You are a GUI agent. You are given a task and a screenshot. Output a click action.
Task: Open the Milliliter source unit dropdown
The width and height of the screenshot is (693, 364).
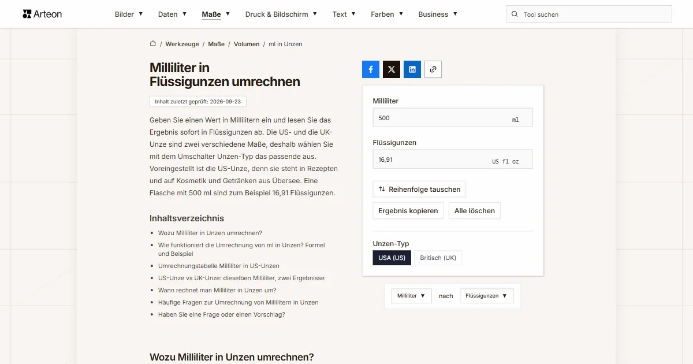pos(412,296)
